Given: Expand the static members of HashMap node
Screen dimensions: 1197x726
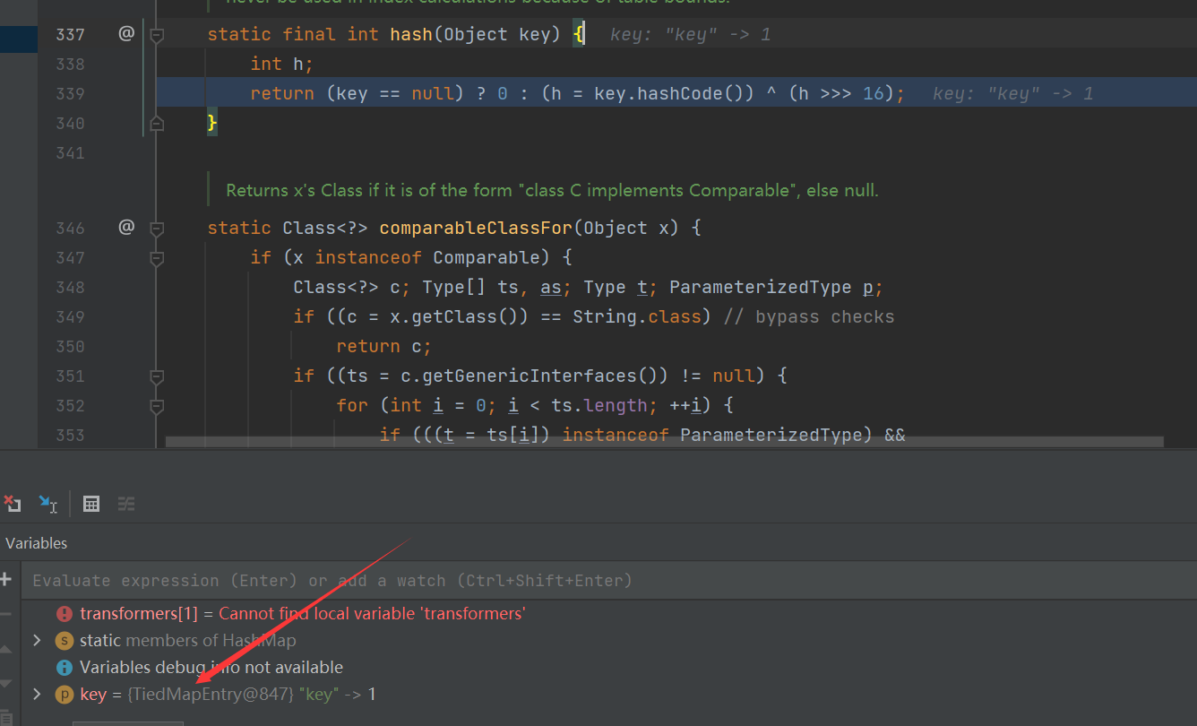Looking at the screenshot, I should (37, 641).
